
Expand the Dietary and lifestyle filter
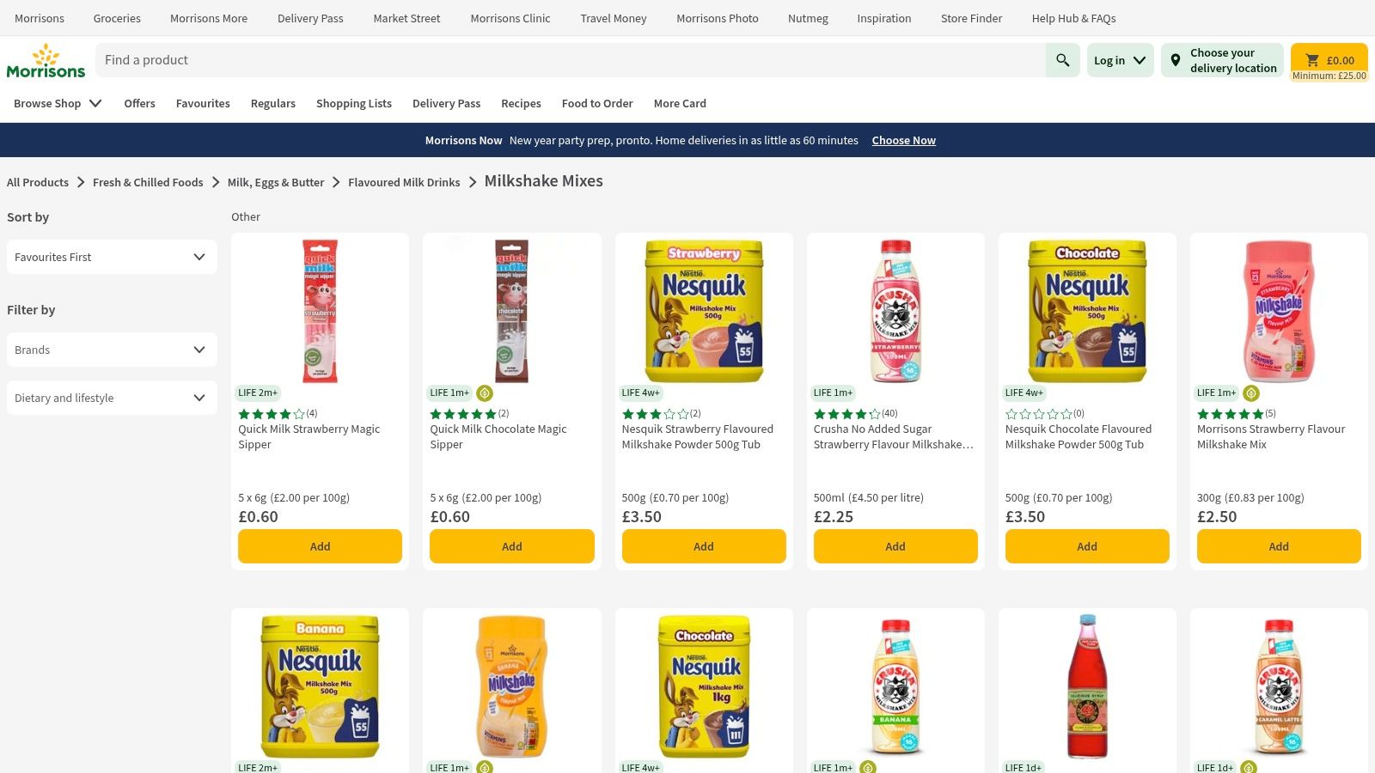pos(111,398)
